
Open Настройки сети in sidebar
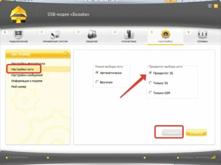click(x=22, y=69)
